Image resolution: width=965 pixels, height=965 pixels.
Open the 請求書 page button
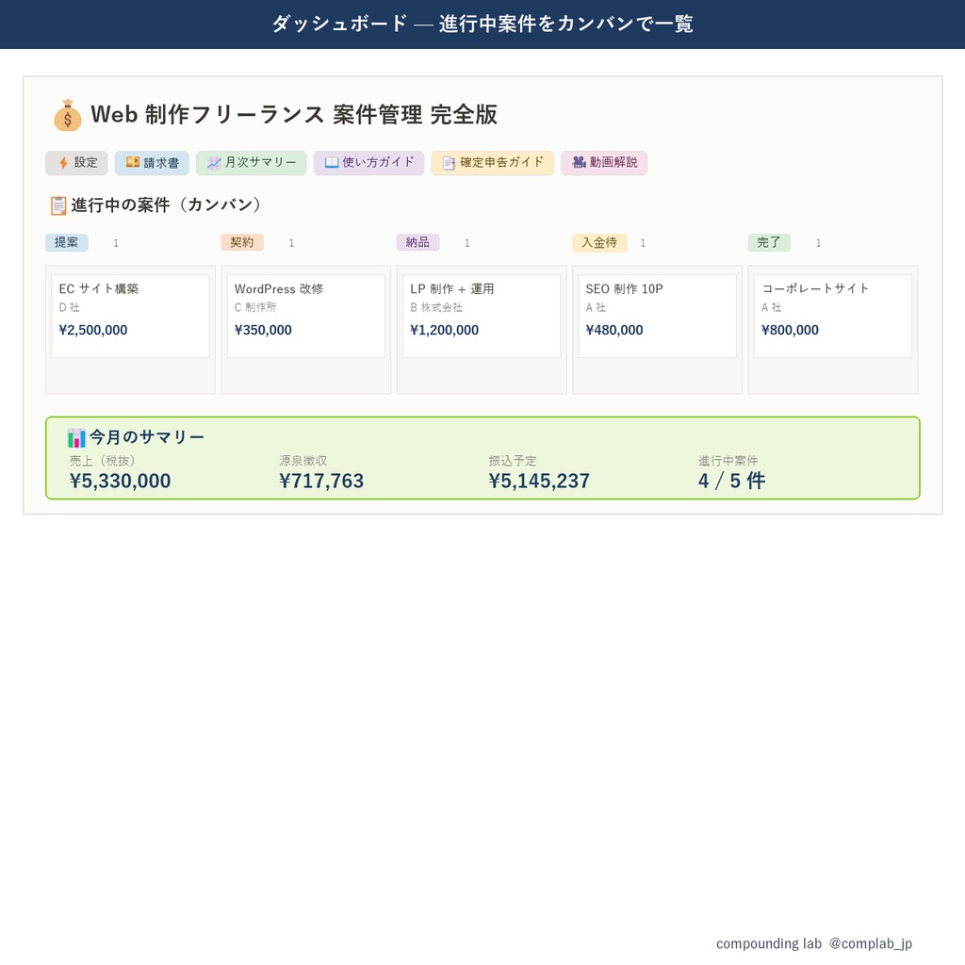(152, 163)
